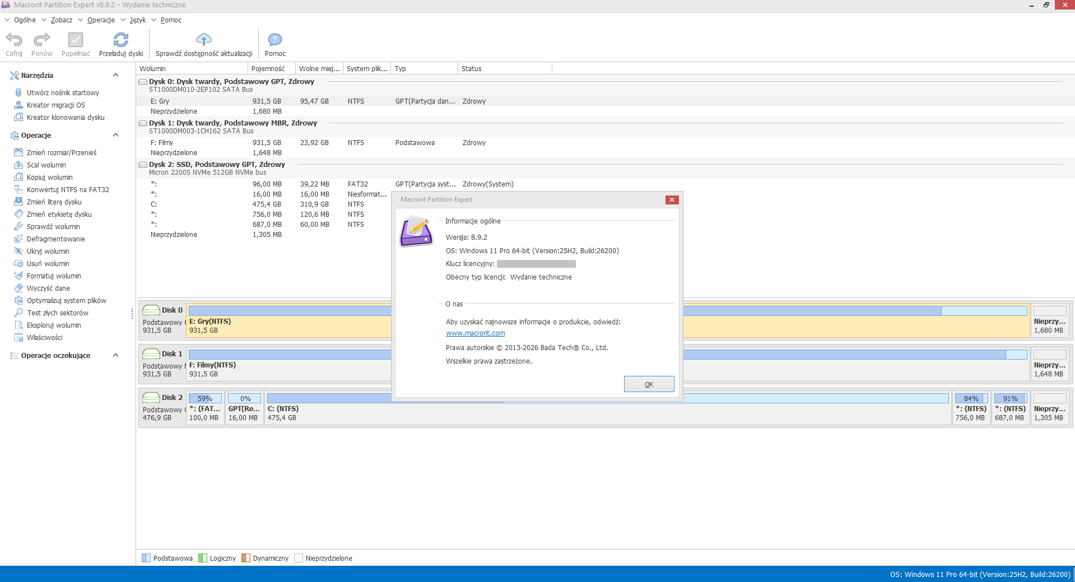Click the Nieprzydzielone legend swatch

(299, 558)
